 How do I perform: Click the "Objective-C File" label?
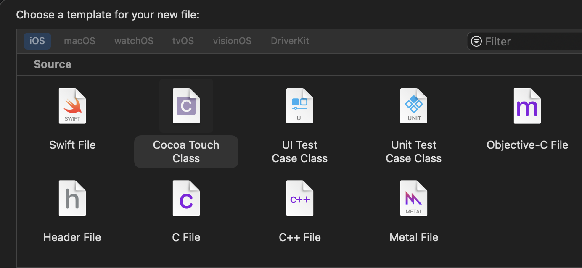coord(527,145)
